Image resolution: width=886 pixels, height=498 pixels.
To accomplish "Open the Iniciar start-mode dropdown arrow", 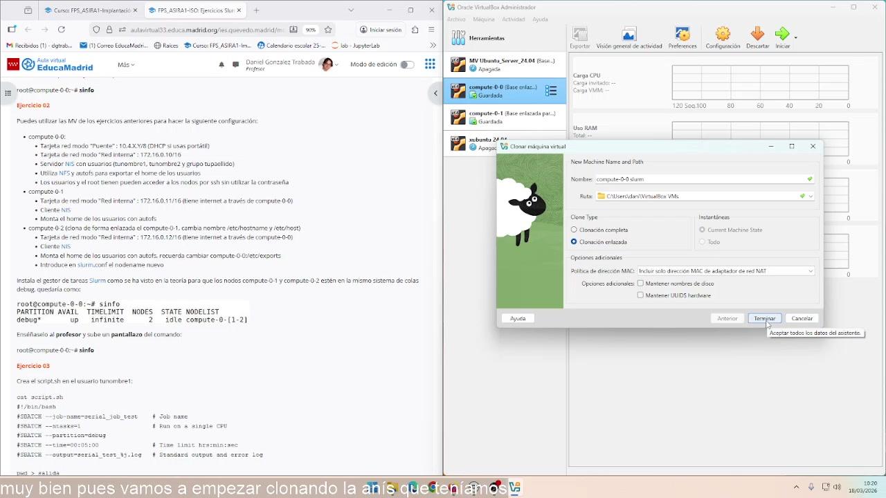I will point(796,37).
